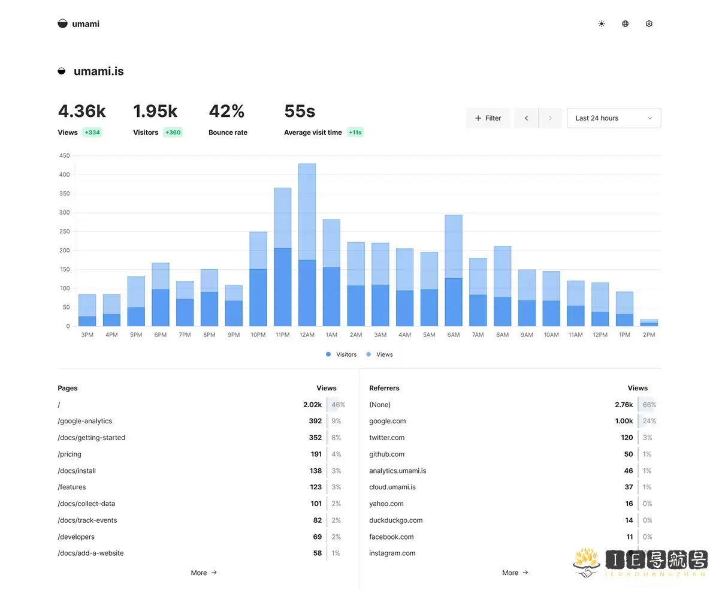719x590 pixels.
Task: Toggle the Views legend item
Action: pos(380,354)
